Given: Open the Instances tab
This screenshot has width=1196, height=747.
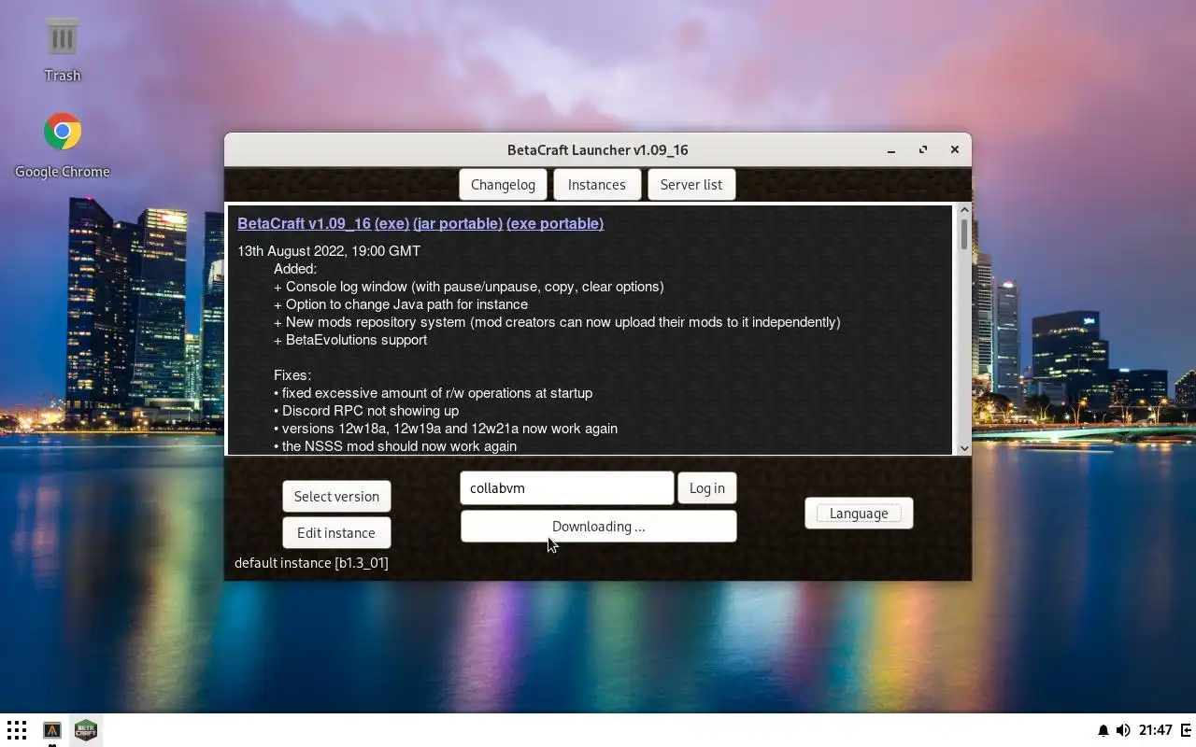Looking at the screenshot, I should click(596, 184).
